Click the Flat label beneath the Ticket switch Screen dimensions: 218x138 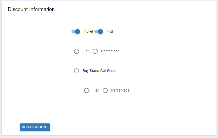click(86, 51)
